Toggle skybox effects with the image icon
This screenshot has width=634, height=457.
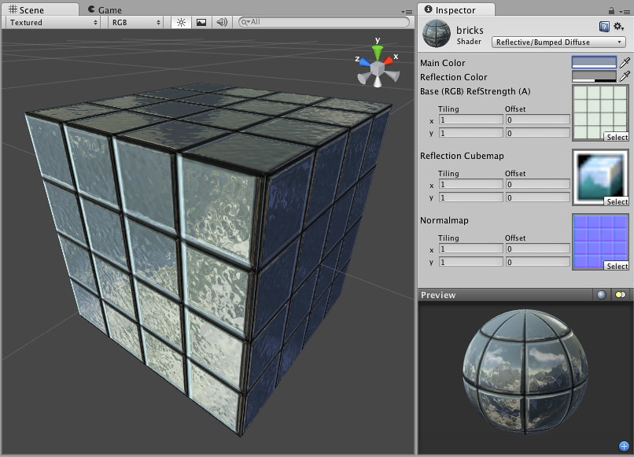(x=200, y=23)
